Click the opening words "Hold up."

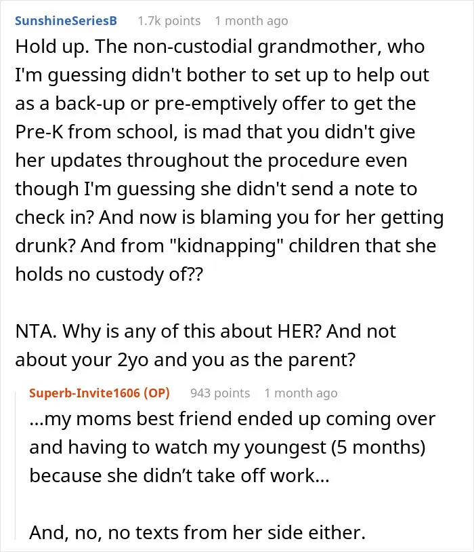pos(52,47)
